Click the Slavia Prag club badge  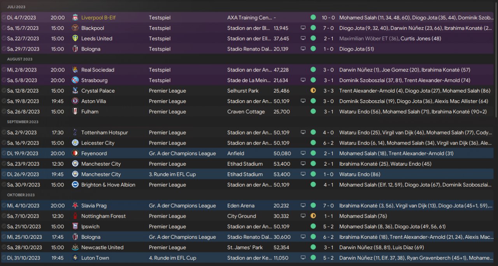(75, 206)
